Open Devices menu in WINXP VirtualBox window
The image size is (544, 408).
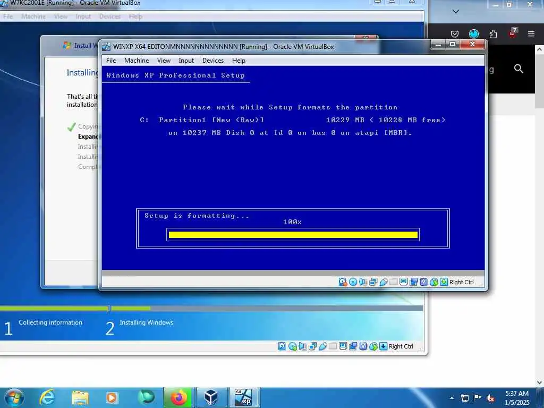(213, 61)
